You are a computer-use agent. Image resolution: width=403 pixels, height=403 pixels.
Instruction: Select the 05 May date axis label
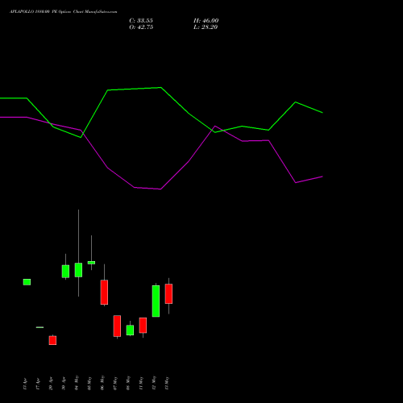click(x=89, y=384)
